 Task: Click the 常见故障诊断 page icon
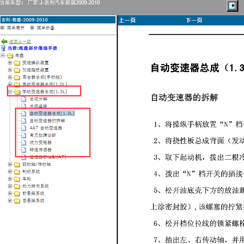[24, 136]
